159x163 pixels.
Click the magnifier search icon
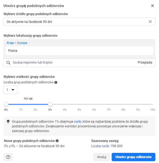(x=8, y=62)
